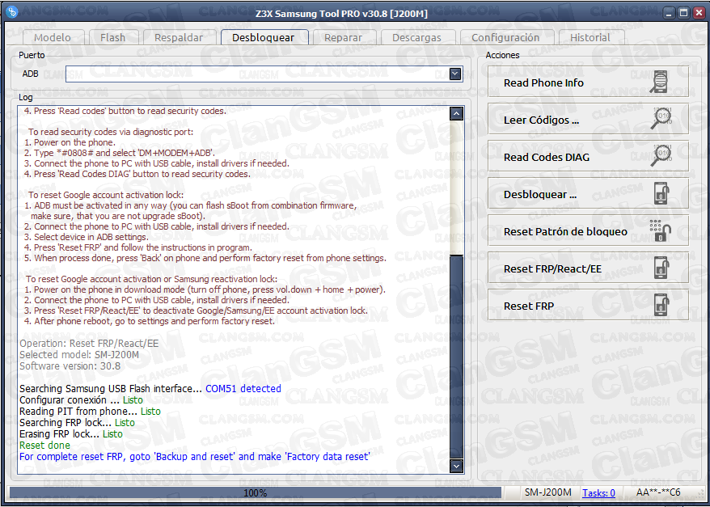
Task: Click the 'Reset done' log line
Action: 44,445
